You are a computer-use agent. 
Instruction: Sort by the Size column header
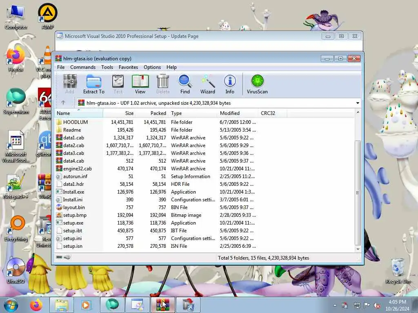tap(119, 113)
